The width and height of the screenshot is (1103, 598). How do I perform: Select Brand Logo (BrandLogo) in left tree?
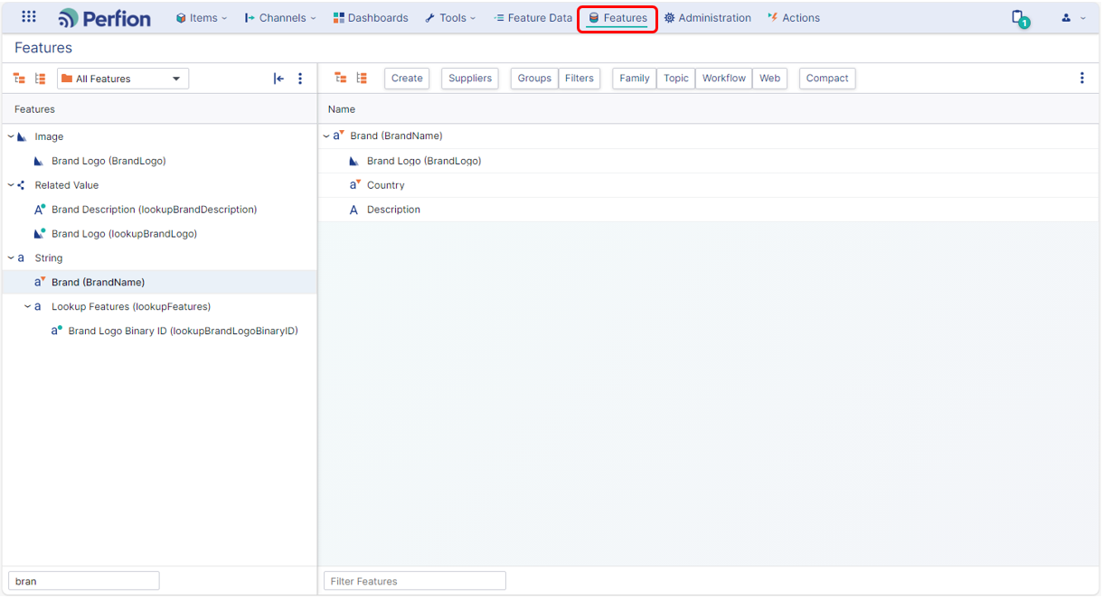[108, 161]
